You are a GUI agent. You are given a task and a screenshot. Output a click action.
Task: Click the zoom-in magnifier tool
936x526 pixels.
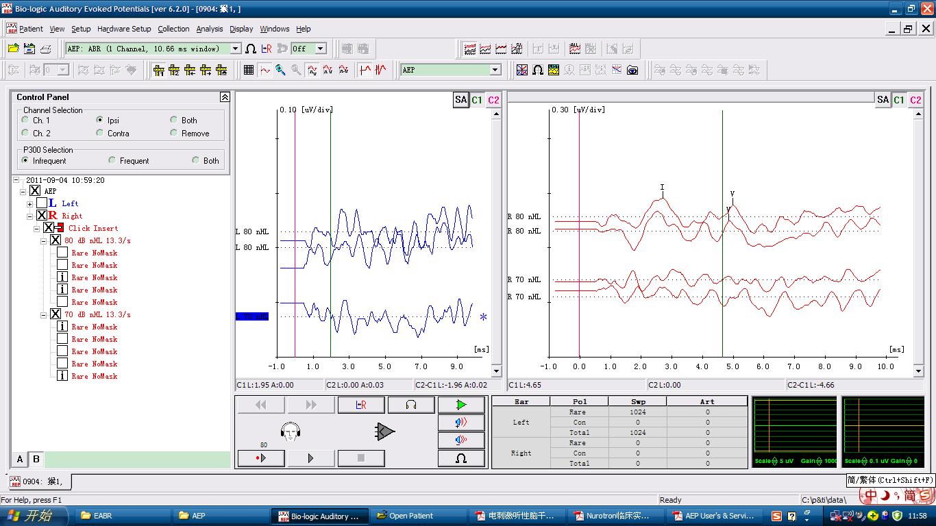[x=280, y=70]
